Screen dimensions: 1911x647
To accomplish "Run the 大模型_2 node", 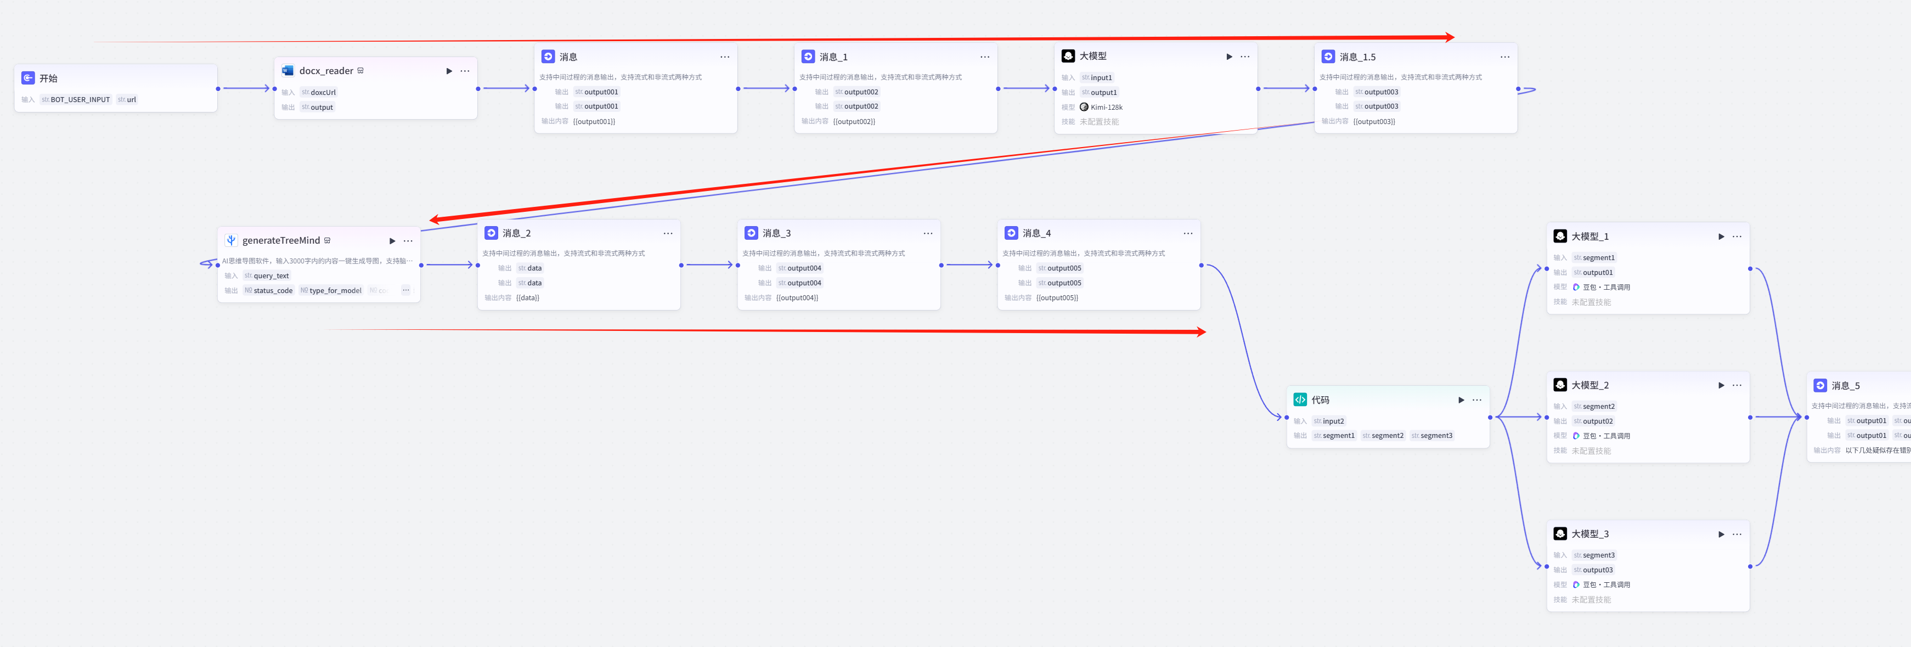I will 1721,385.
